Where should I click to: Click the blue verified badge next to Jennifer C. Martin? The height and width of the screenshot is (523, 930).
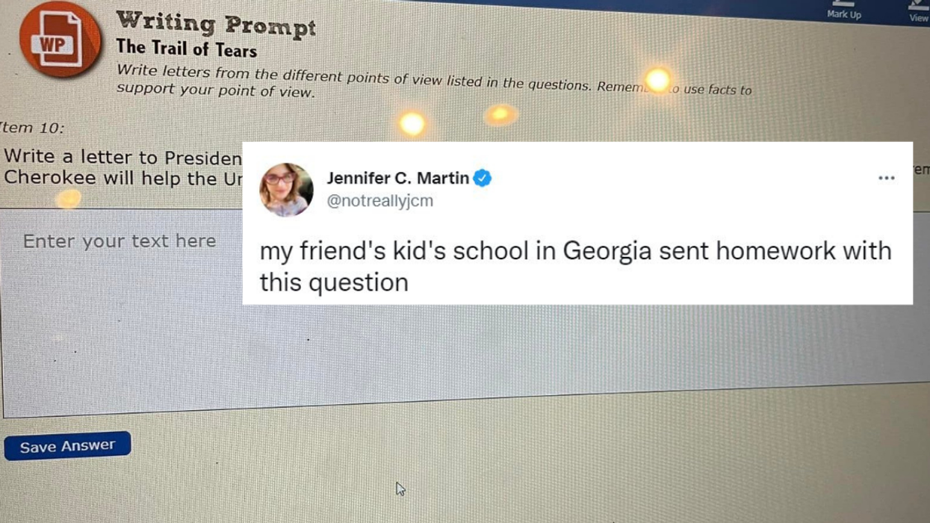pos(483,178)
